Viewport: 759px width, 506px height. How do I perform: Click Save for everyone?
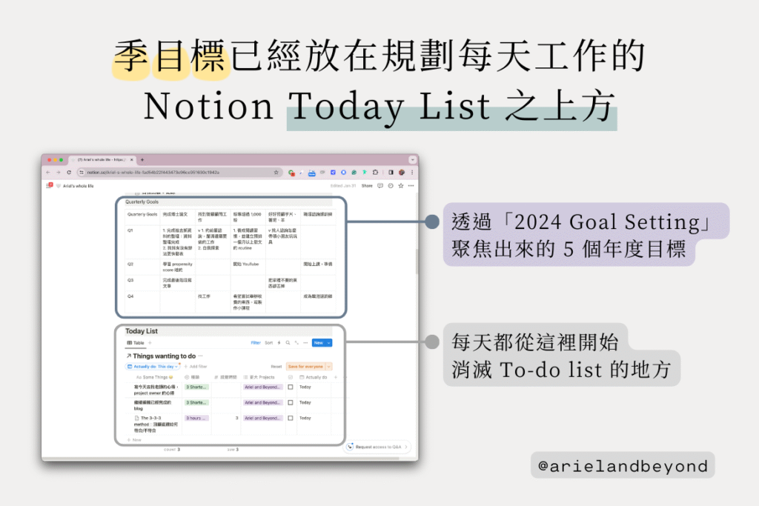tap(305, 367)
